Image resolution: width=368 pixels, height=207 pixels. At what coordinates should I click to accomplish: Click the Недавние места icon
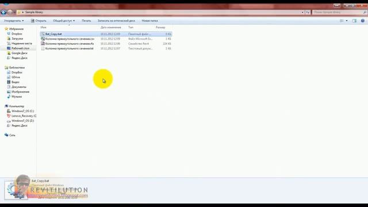pyautogui.click(x=9, y=44)
